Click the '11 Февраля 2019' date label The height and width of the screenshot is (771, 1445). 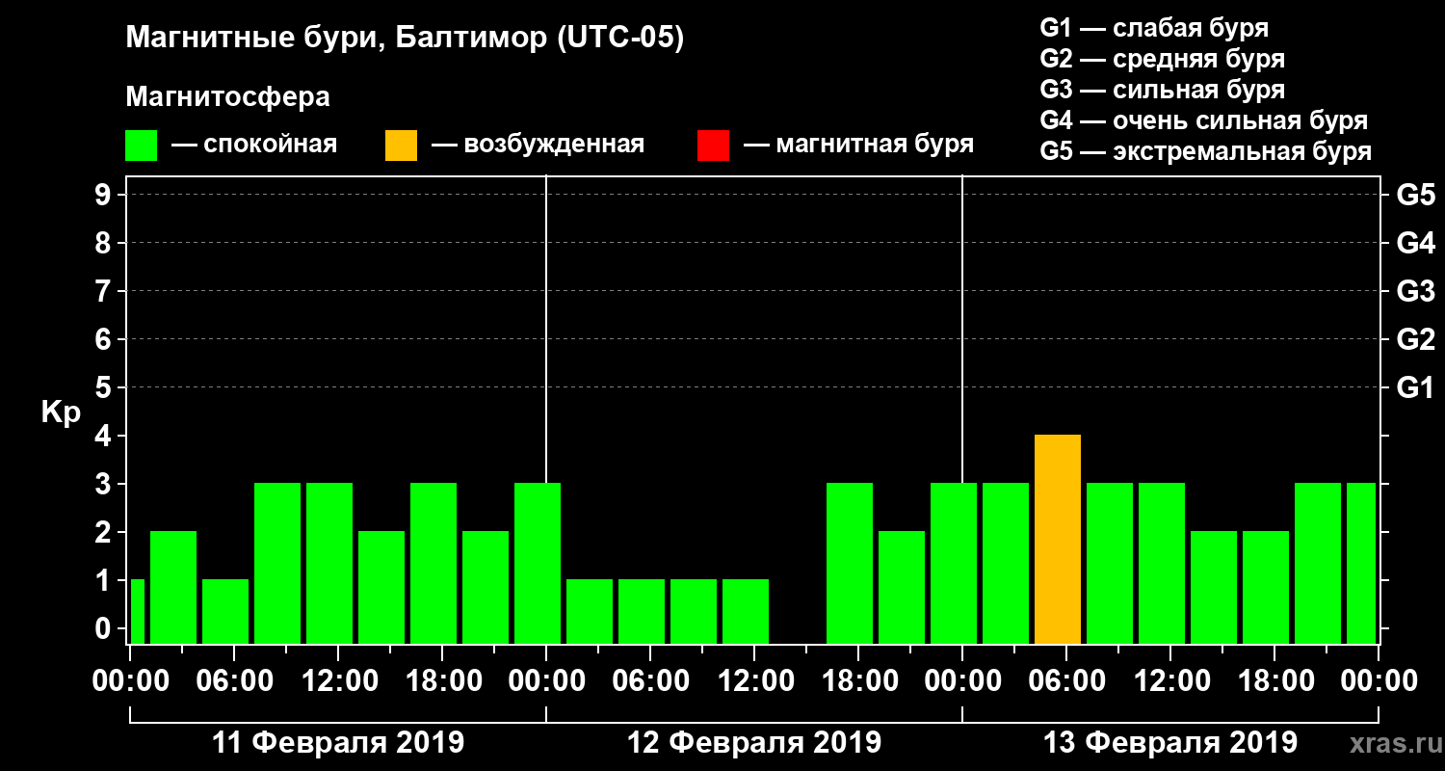coord(337,743)
